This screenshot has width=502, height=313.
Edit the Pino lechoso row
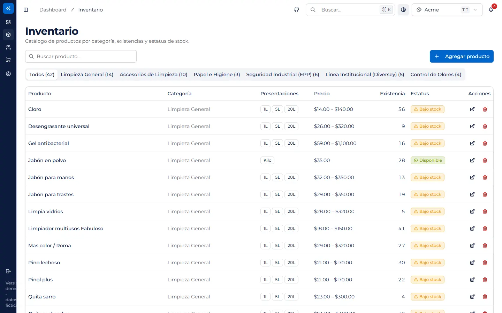pyautogui.click(x=472, y=263)
